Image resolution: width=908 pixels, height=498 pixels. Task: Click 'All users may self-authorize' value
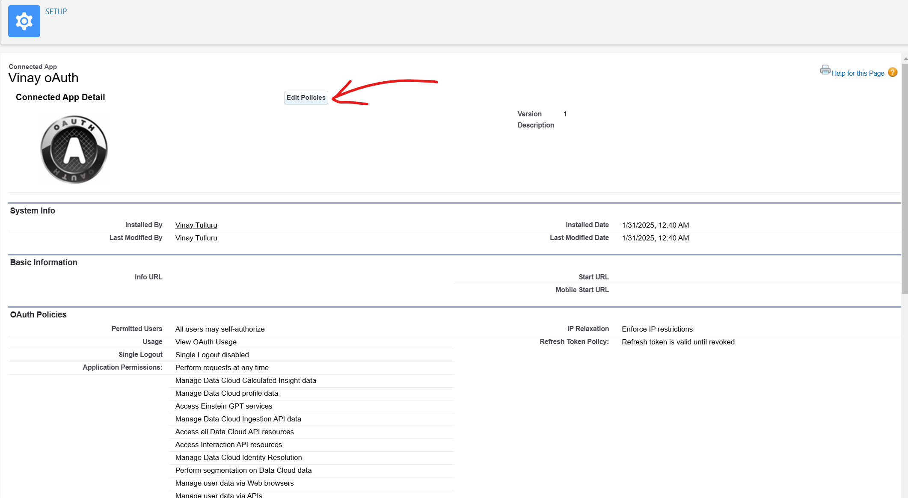(x=220, y=329)
